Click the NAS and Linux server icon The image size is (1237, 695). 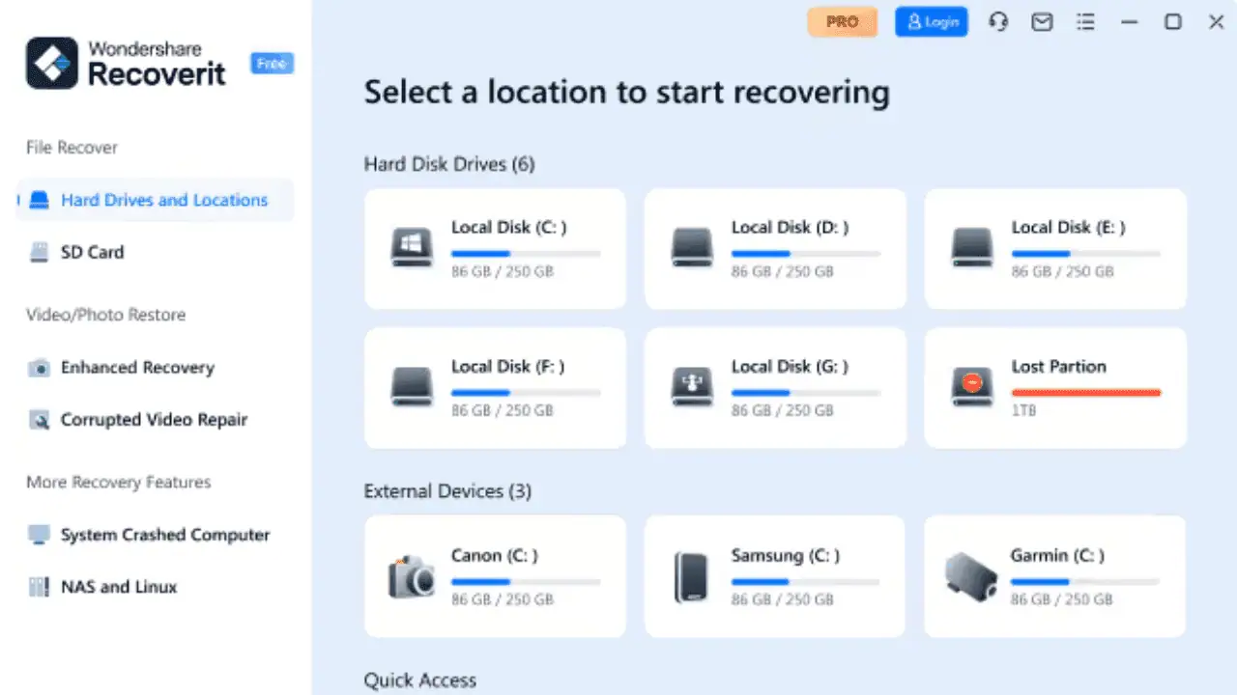point(39,587)
